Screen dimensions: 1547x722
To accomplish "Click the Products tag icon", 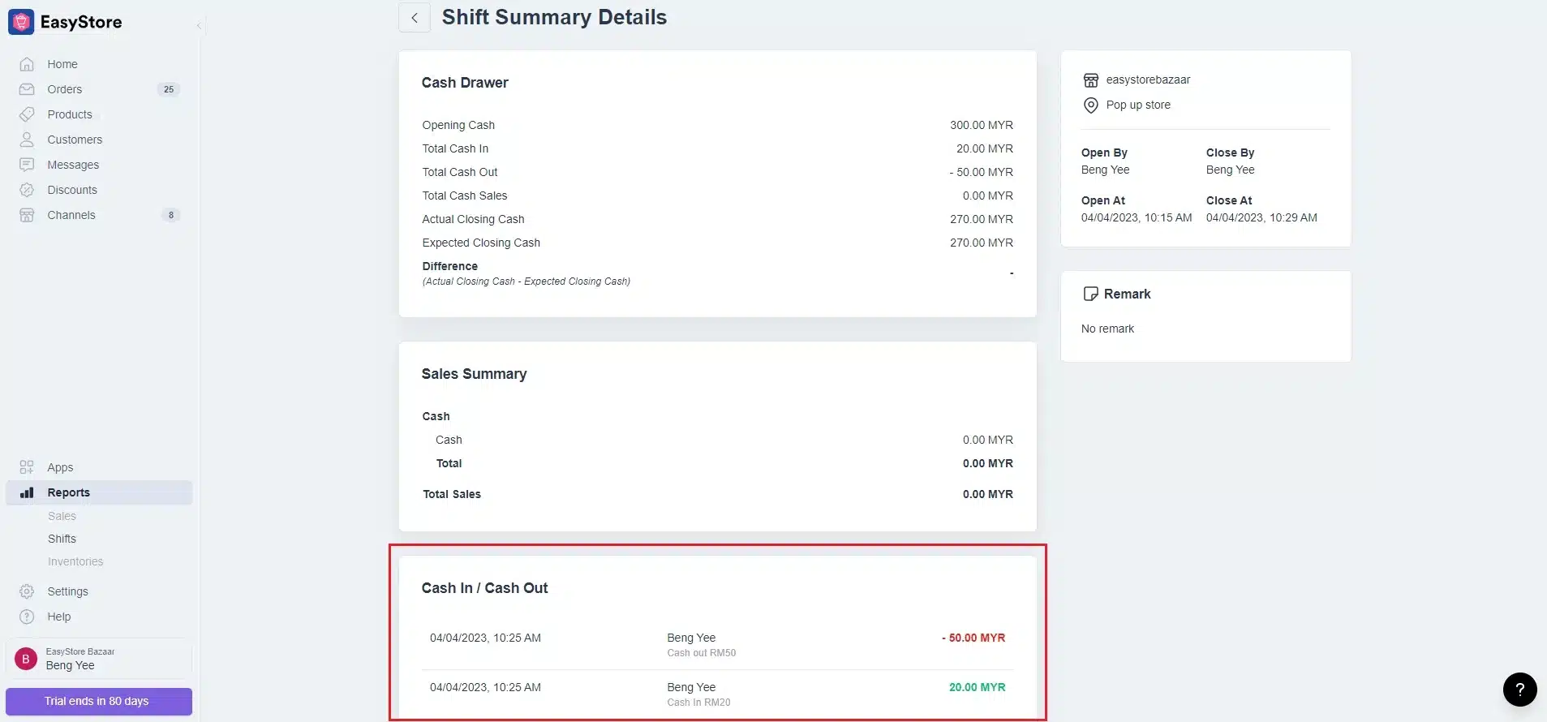I will point(27,114).
